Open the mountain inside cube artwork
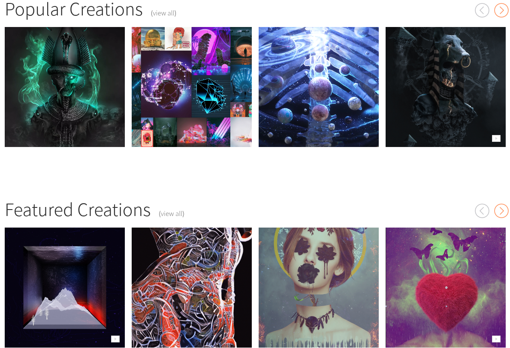The height and width of the screenshot is (348, 510). (x=65, y=288)
